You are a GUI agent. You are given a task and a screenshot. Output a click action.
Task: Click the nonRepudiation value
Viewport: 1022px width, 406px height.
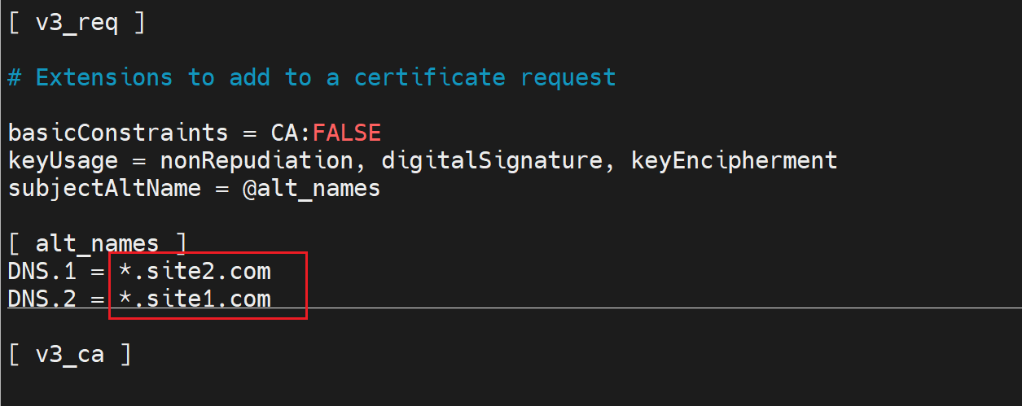coord(257,159)
